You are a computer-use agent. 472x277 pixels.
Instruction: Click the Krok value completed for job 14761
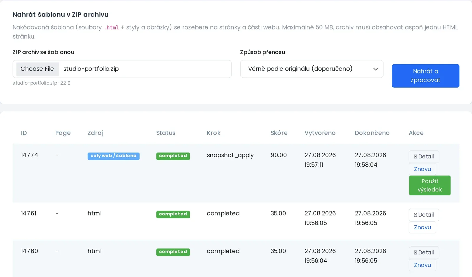(223, 213)
